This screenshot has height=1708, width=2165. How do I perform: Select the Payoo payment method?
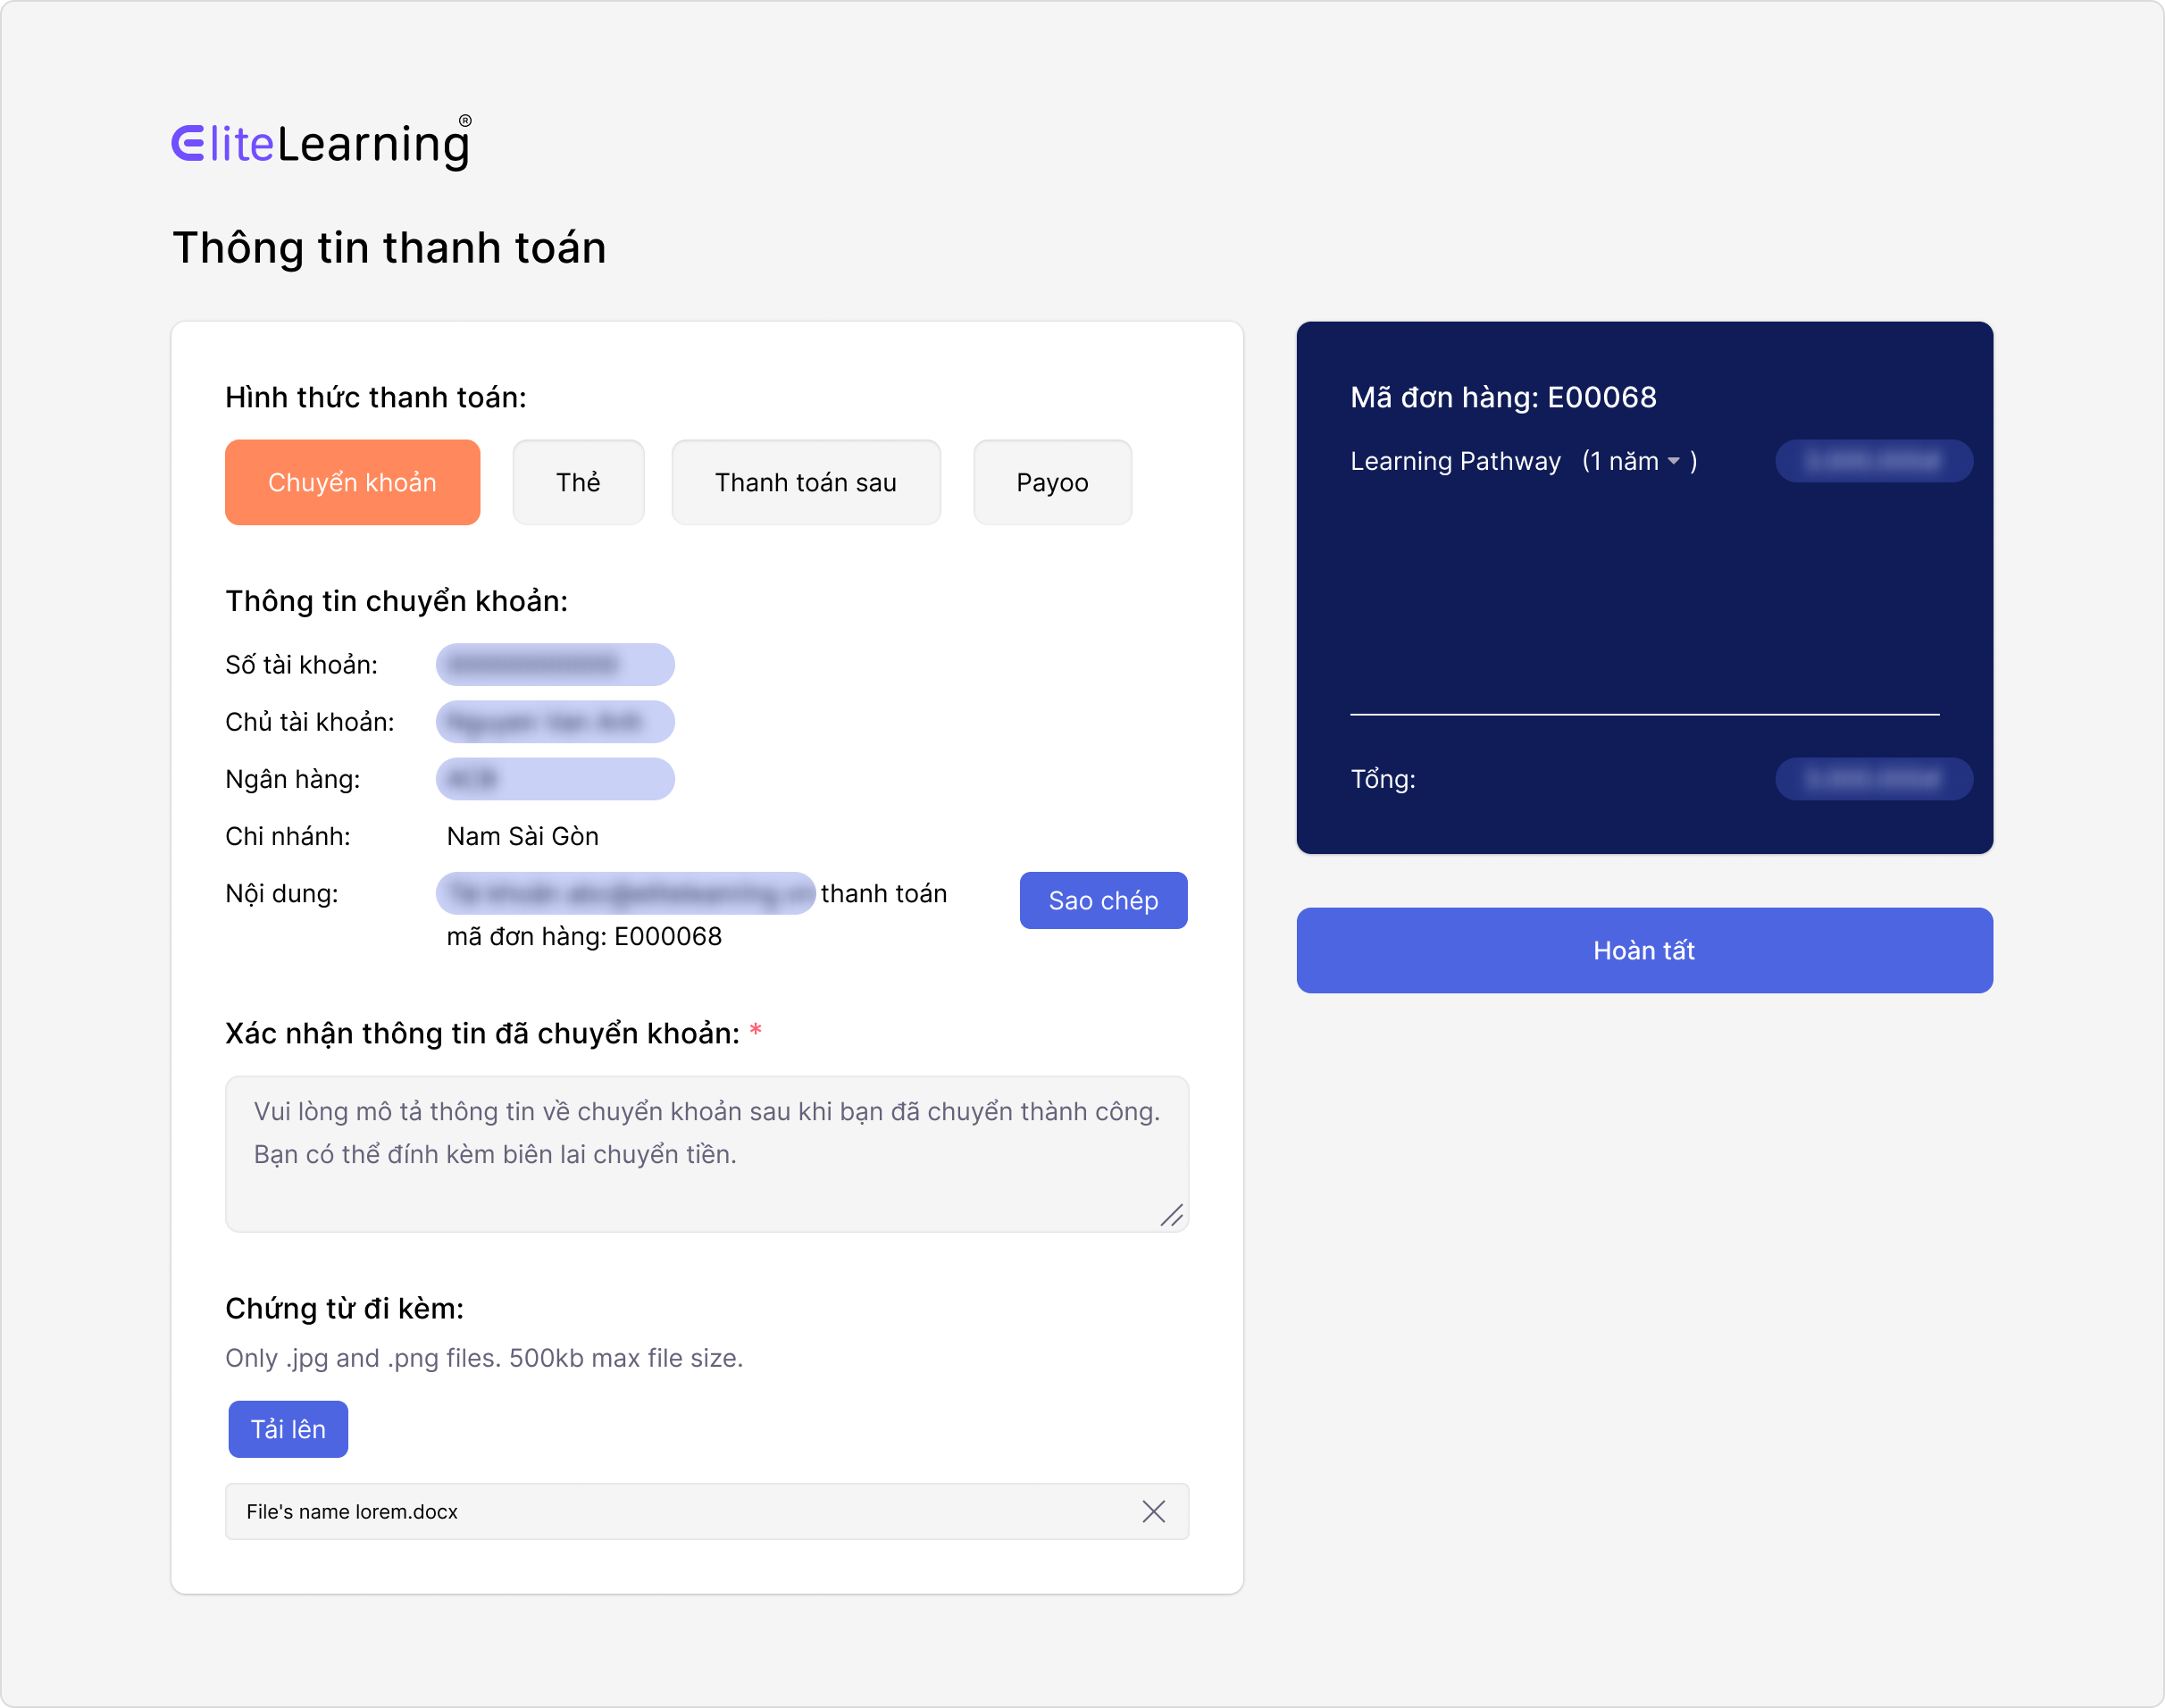pos(1051,482)
